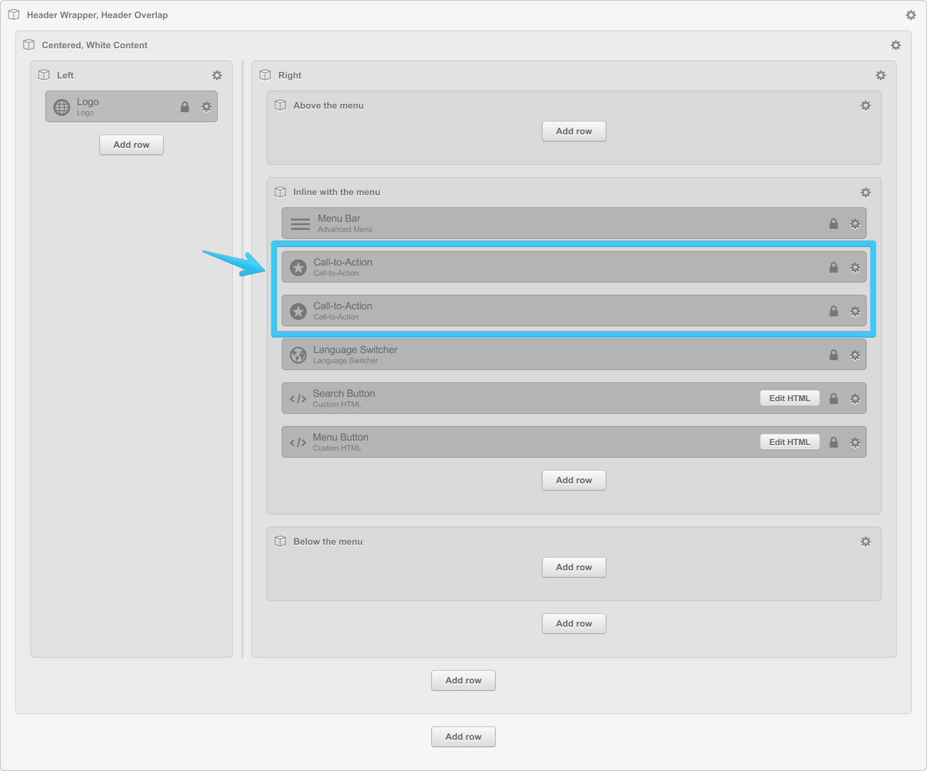927x771 pixels.
Task: Click Inline with the menu cube icon
Action: [280, 192]
